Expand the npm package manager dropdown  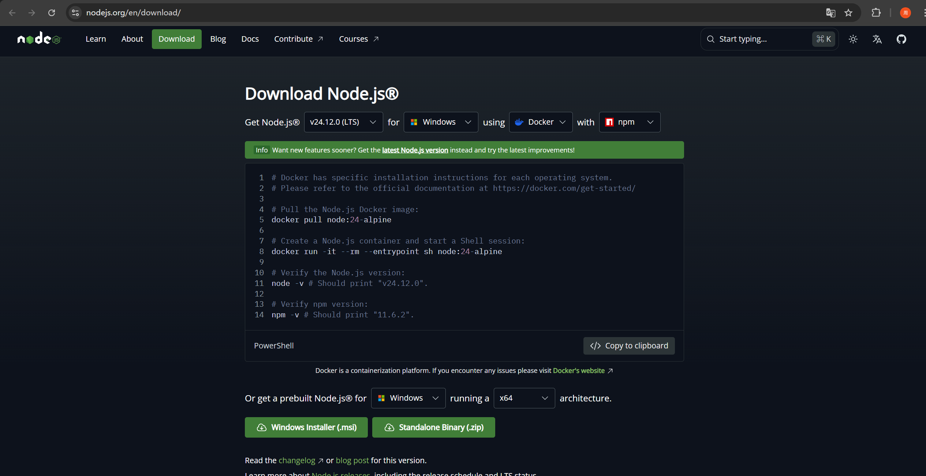(x=630, y=122)
